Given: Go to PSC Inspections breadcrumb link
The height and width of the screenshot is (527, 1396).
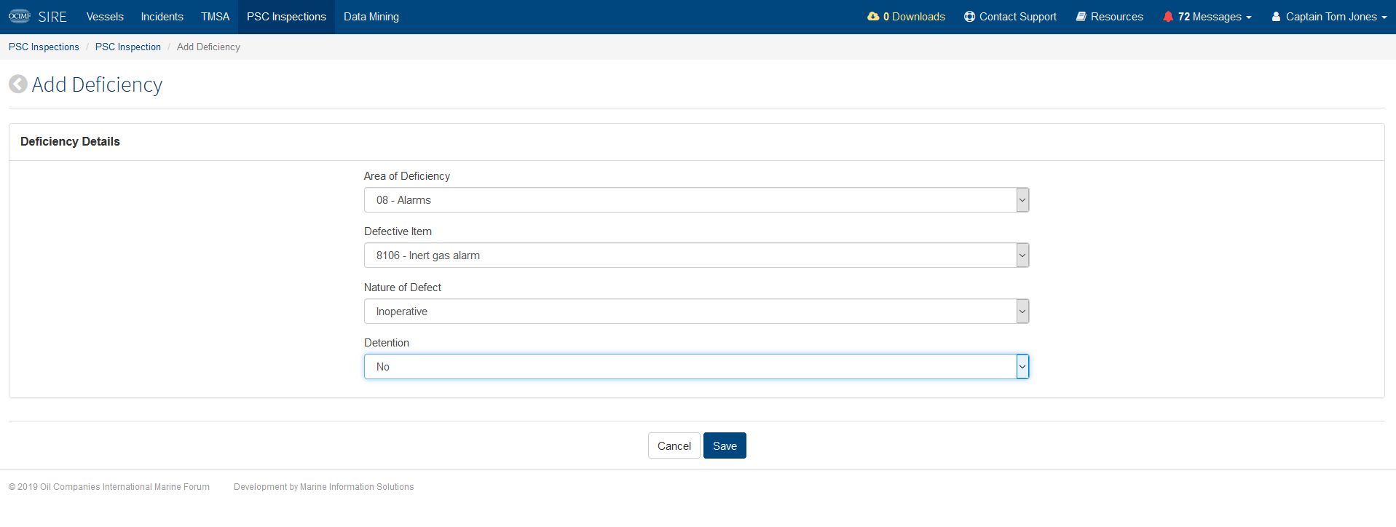Looking at the screenshot, I should click(44, 47).
